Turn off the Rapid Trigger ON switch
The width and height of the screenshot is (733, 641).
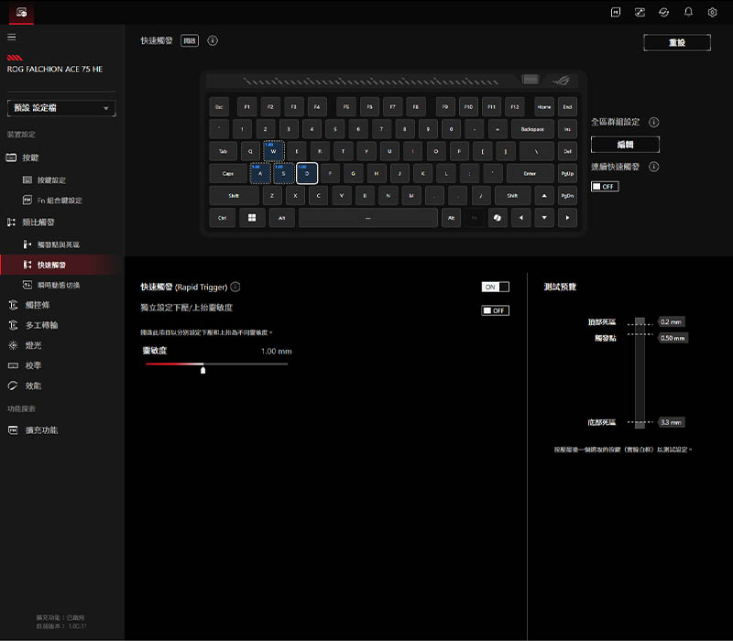[495, 287]
